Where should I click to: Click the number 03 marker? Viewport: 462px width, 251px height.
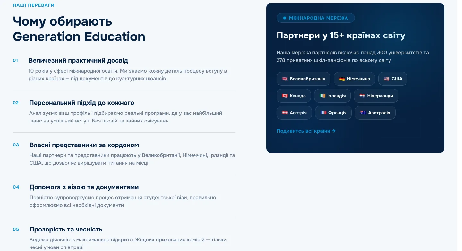[16, 145]
